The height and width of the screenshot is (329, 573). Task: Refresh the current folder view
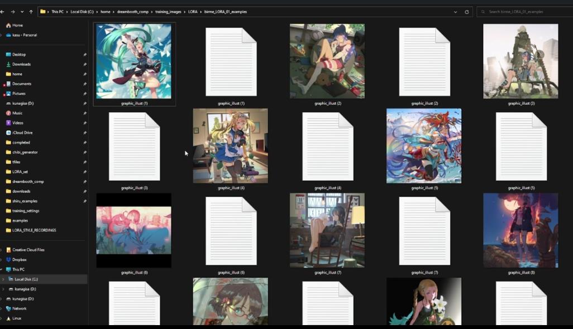467,12
